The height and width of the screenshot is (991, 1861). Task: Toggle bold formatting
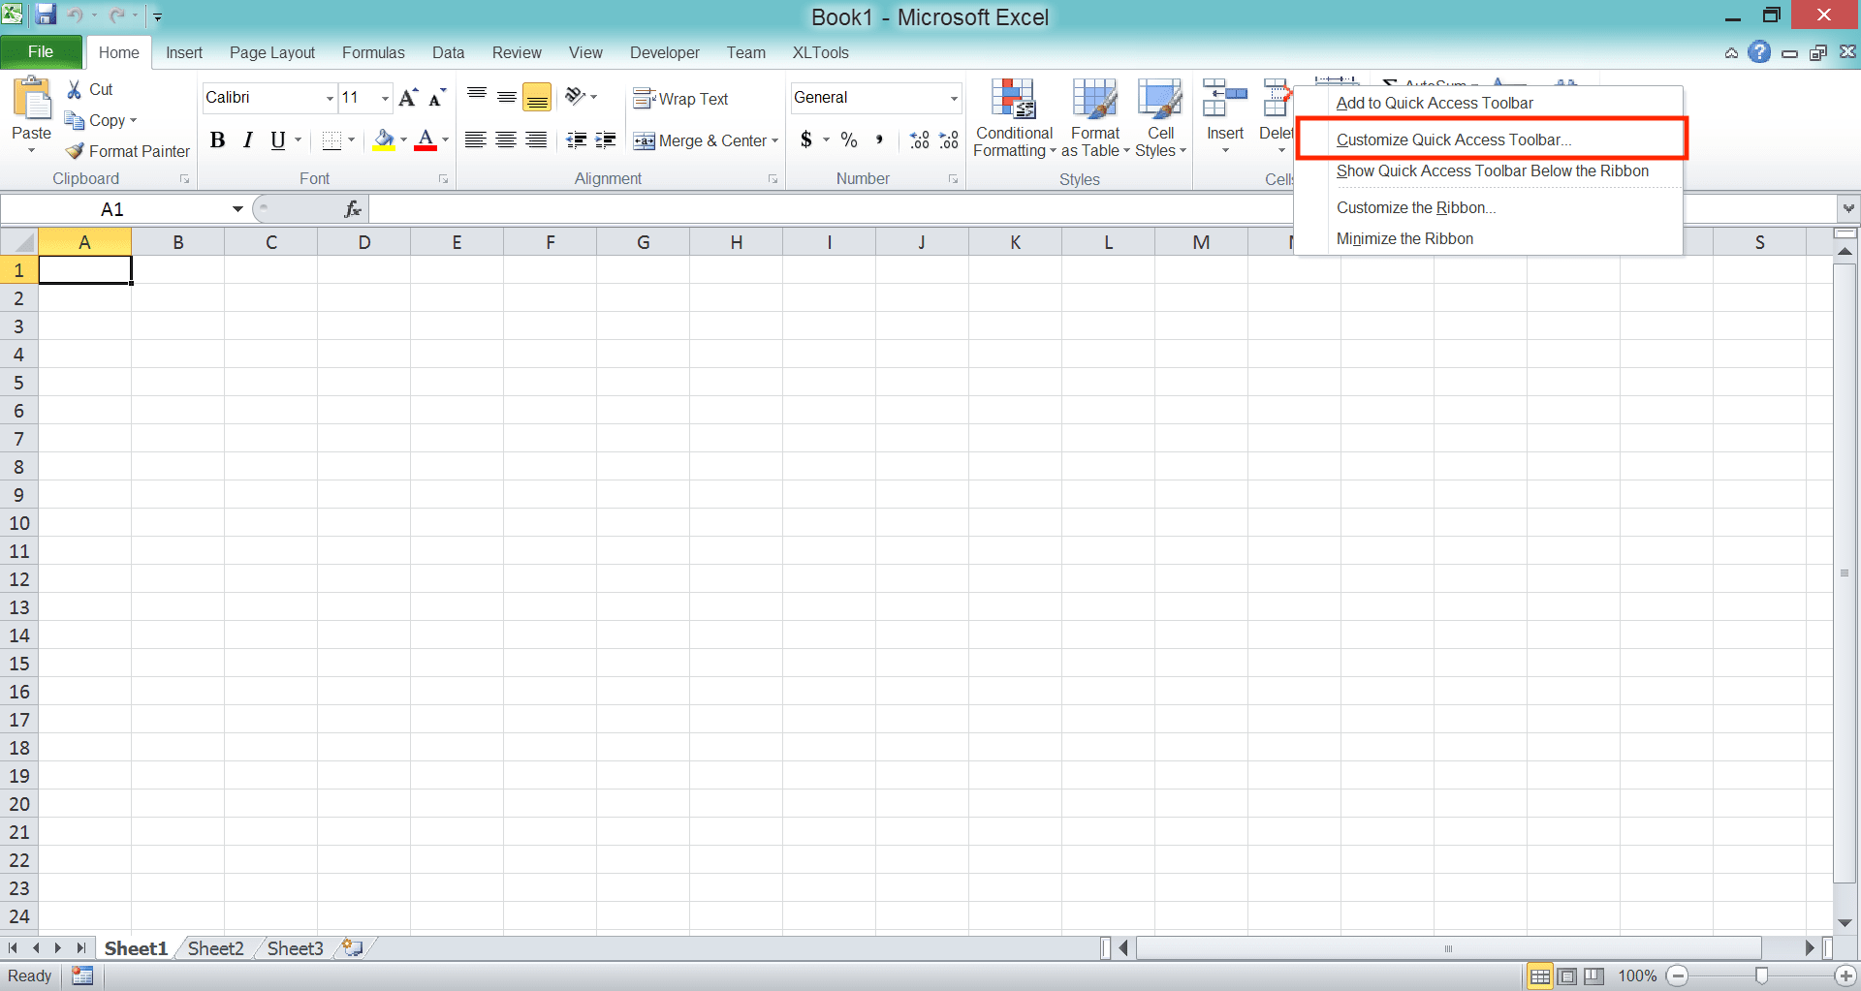[217, 139]
